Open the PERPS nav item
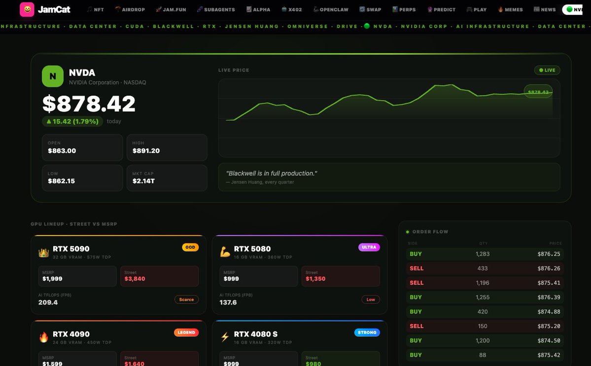This screenshot has width=591, height=366. [x=404, y=9]
